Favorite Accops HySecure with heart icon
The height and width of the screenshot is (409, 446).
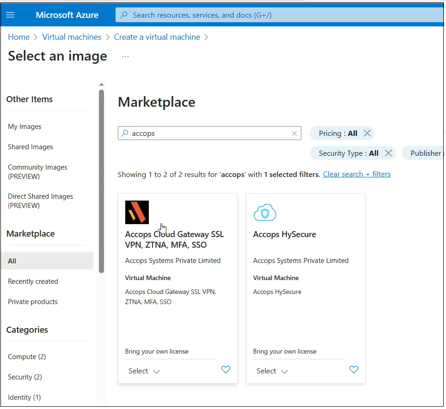click(354, 371)
